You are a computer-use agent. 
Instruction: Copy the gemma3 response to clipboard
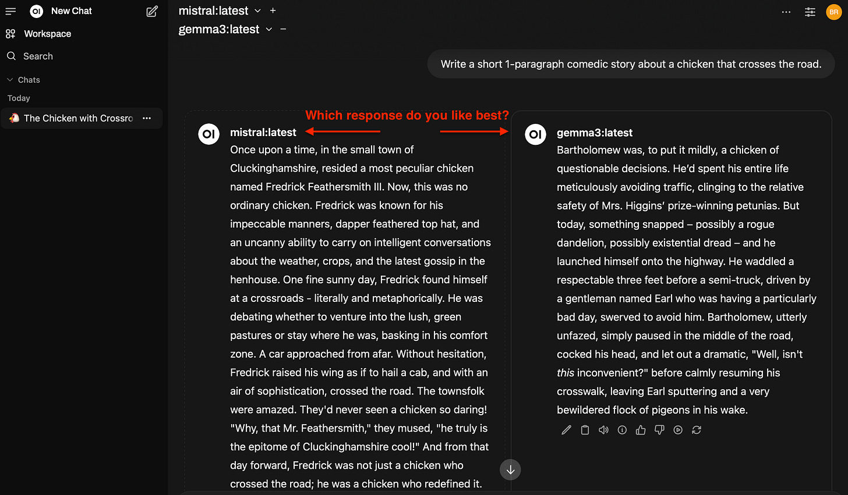coord(585,430)
